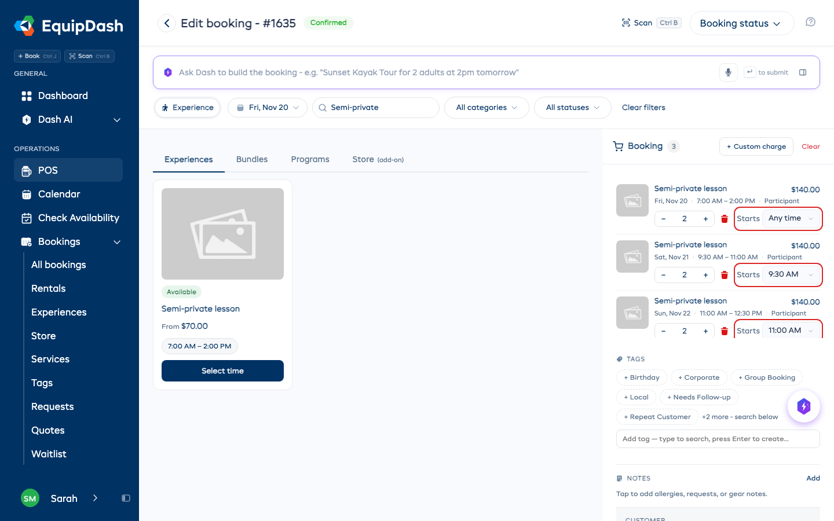Open the help question mark icon
This screenshot has height=521, width=834.
coord(810,22)
